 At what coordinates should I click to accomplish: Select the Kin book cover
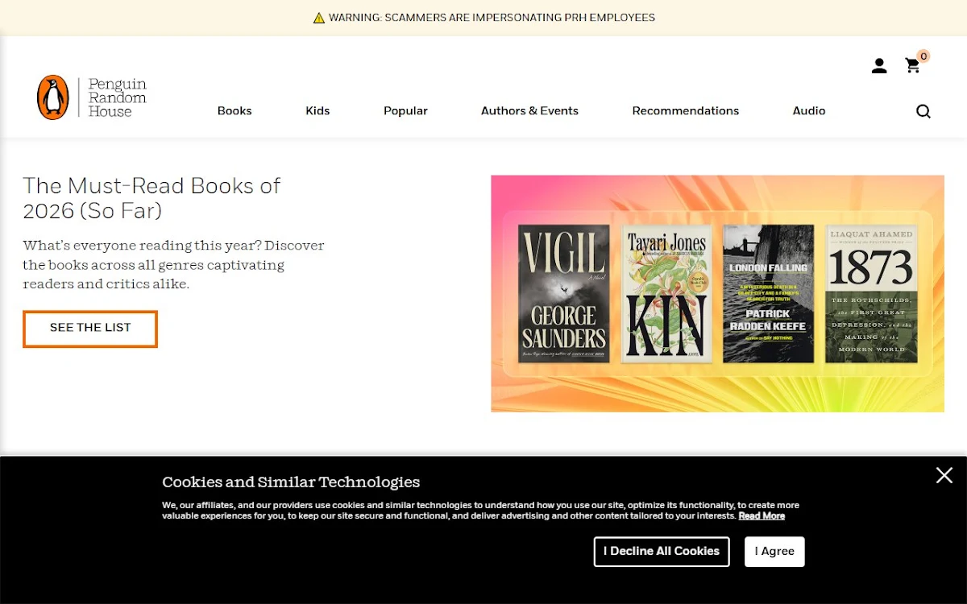pos(666,293)
